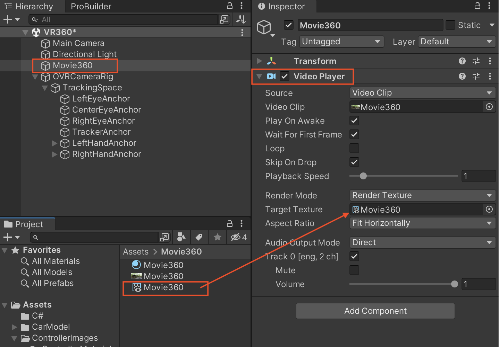Click the Playback Speed slider handle
The image size is (499, 347).
363,176
